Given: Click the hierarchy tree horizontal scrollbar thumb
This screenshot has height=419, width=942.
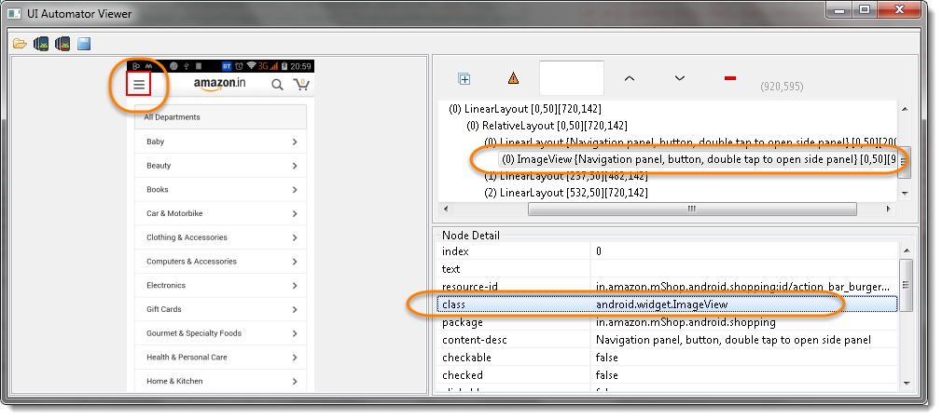Looking at the screenshot, I should (692, 209).
